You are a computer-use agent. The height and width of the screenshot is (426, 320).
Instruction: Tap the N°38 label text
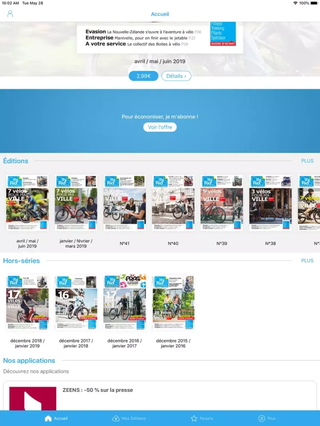271,243
